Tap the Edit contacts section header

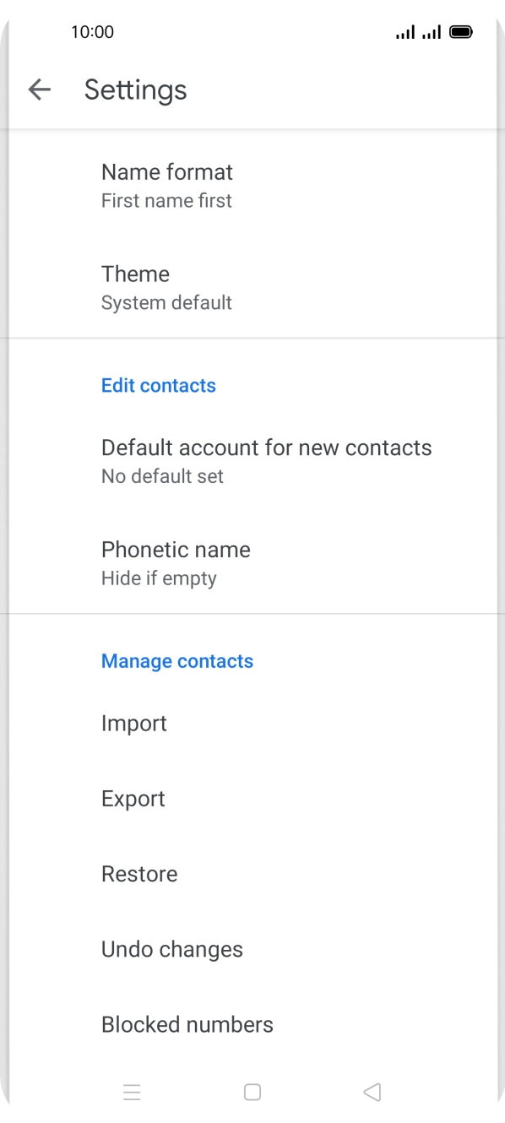pos(159,385)
